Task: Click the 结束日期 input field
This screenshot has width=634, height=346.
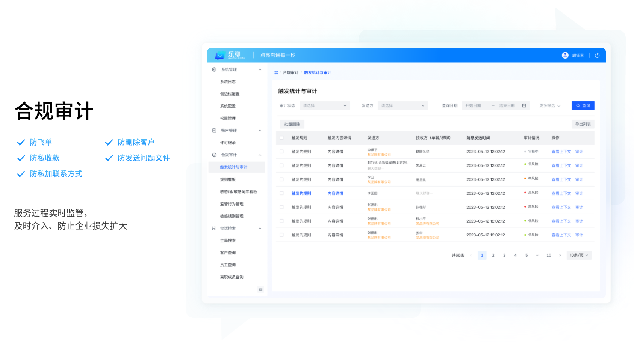Action: (x=508, y=106)
